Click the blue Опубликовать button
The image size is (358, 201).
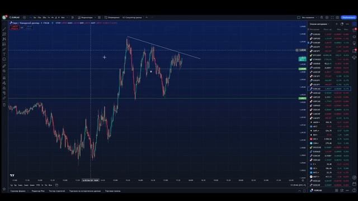coord(348,17)
